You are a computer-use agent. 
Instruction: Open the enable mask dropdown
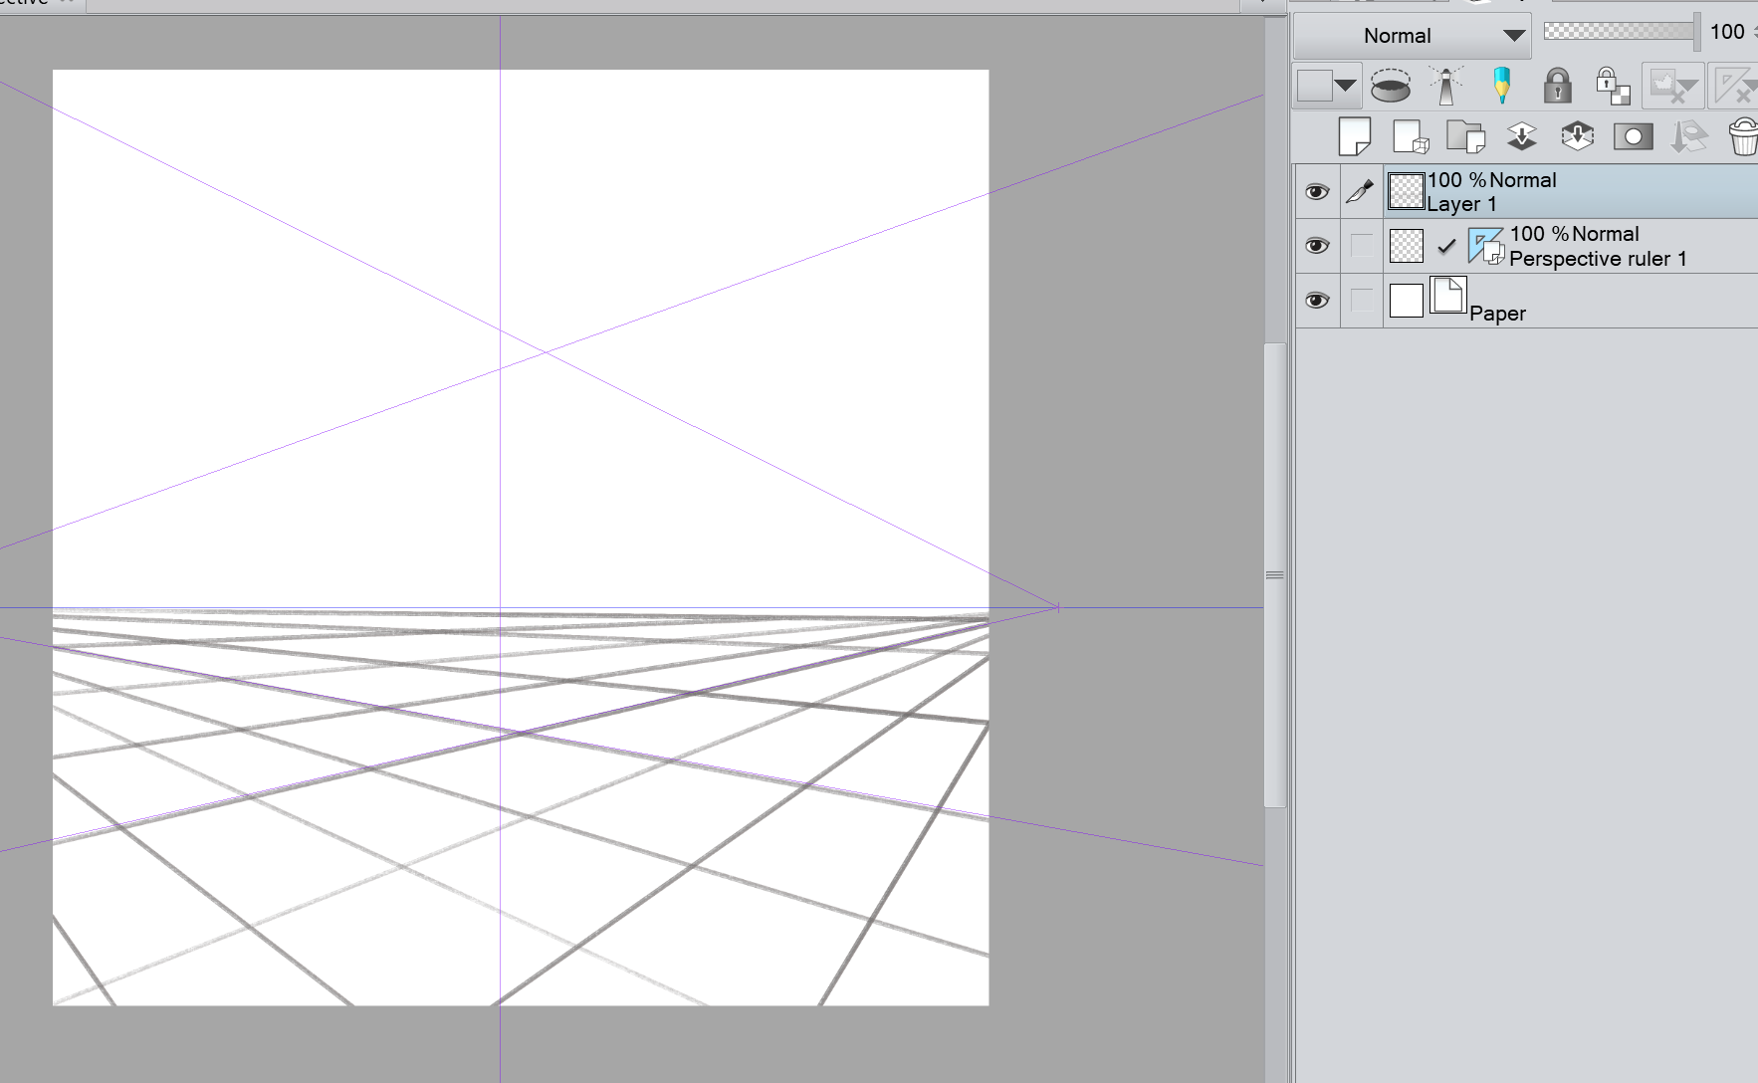coord(1672,86)
